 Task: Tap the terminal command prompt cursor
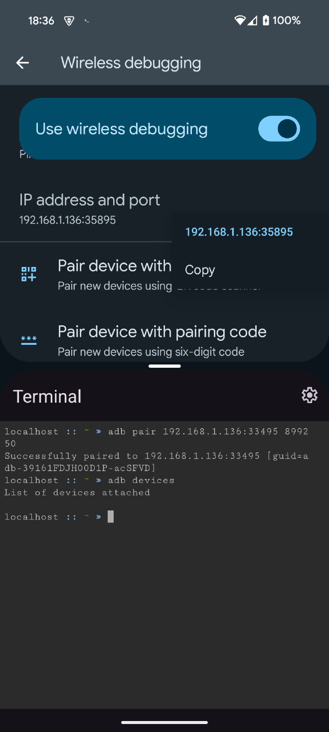pyautogui.click(x=111, y=517)
